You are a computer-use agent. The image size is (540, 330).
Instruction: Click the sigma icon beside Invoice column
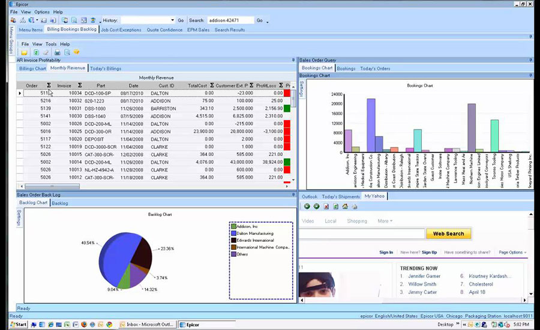pyautogui.click(x=80, y=85)
